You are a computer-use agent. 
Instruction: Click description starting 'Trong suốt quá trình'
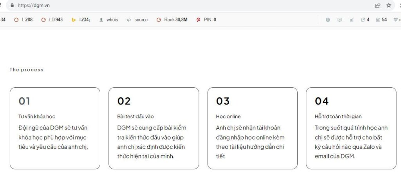point(351,142)
